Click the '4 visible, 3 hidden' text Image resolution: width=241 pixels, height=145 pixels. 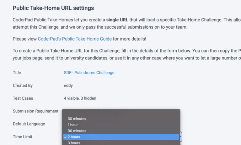80,98
